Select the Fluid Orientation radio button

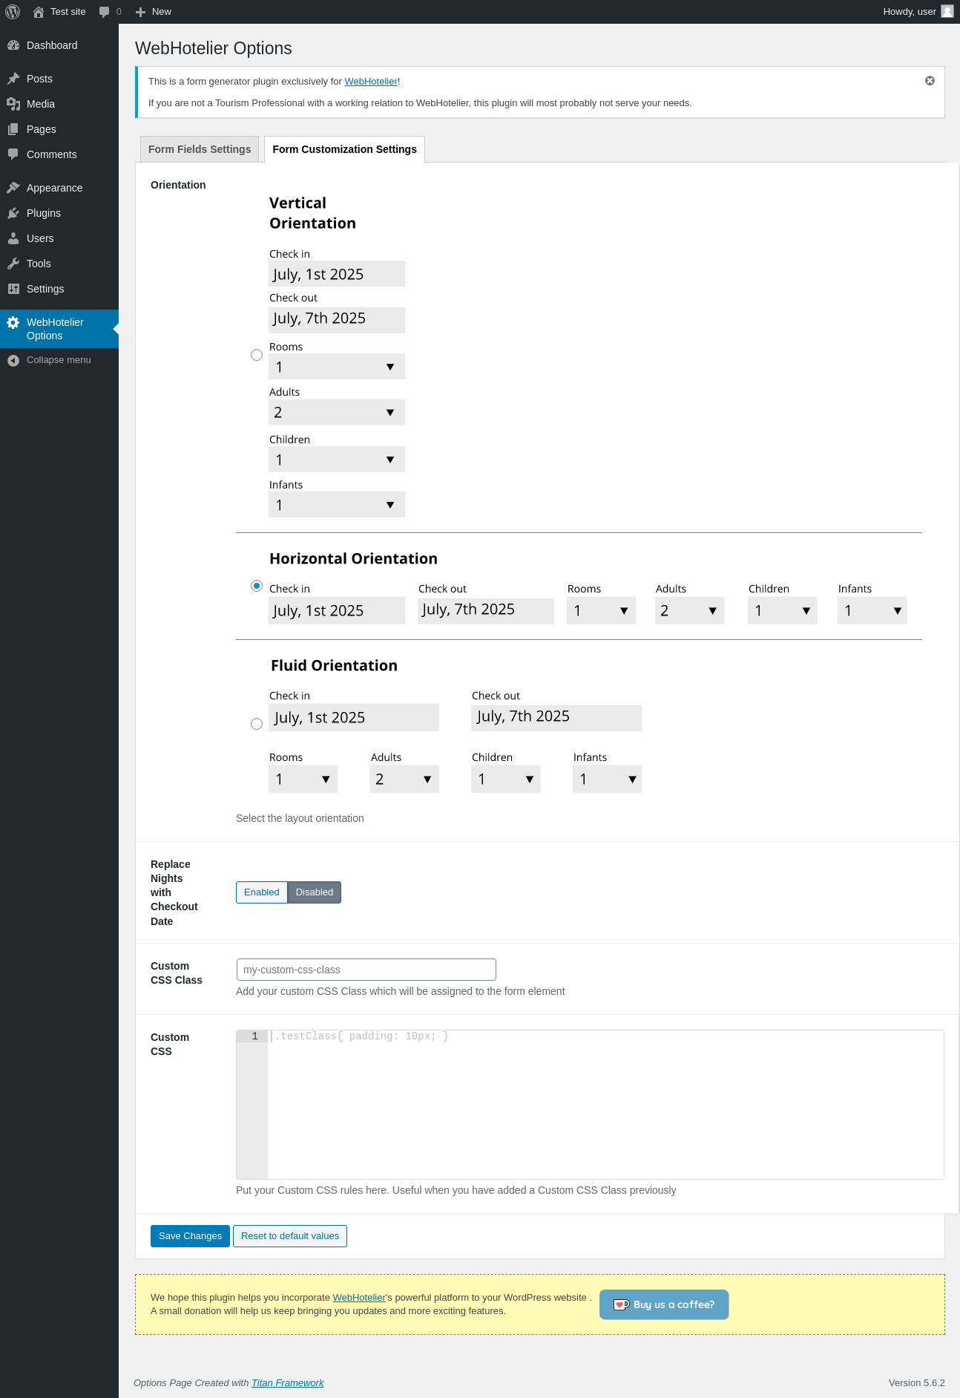coord(257,724)
